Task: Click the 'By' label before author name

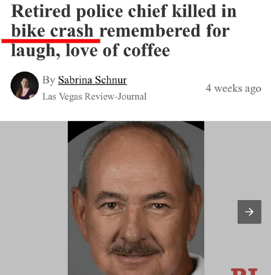Action: click(49, 80)
